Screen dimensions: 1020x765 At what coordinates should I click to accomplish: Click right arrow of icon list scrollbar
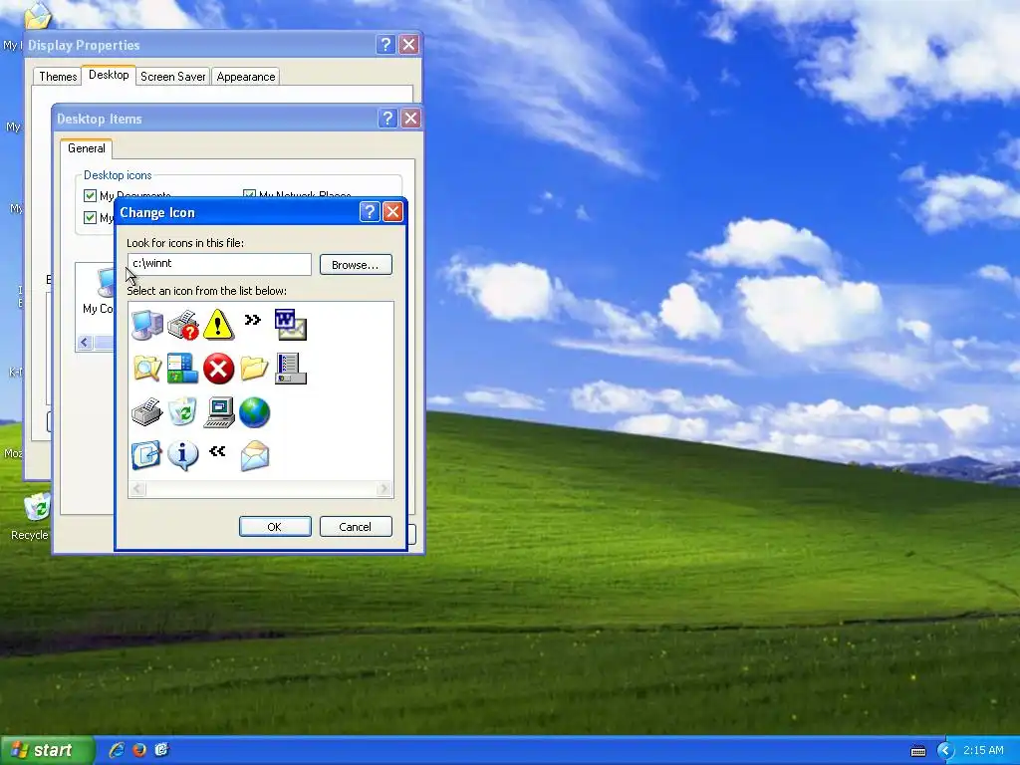(x=384, y=488)
